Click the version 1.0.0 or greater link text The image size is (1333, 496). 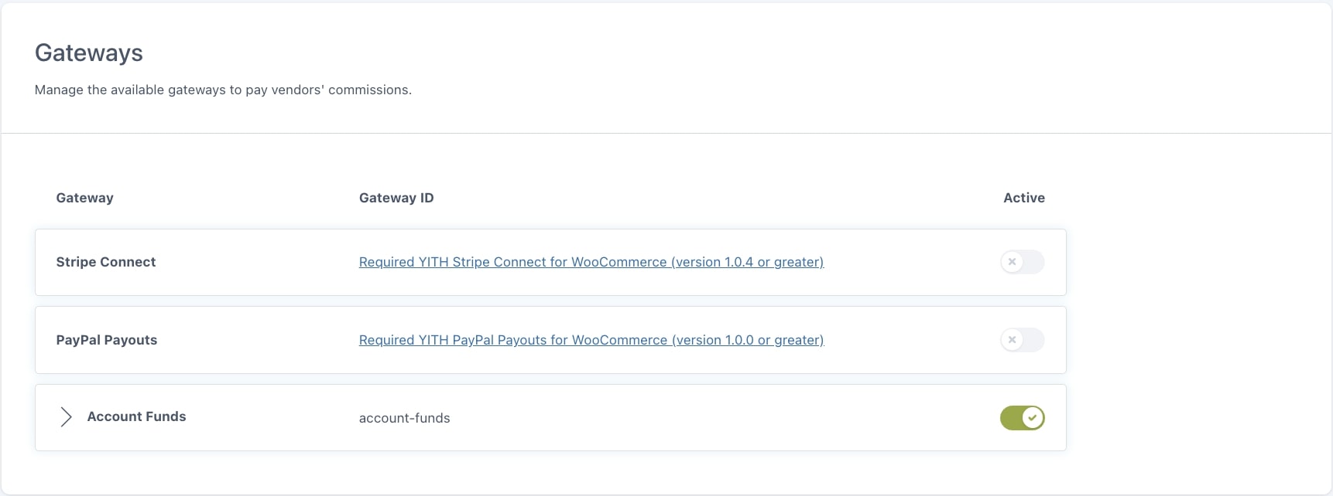point(747,340)
